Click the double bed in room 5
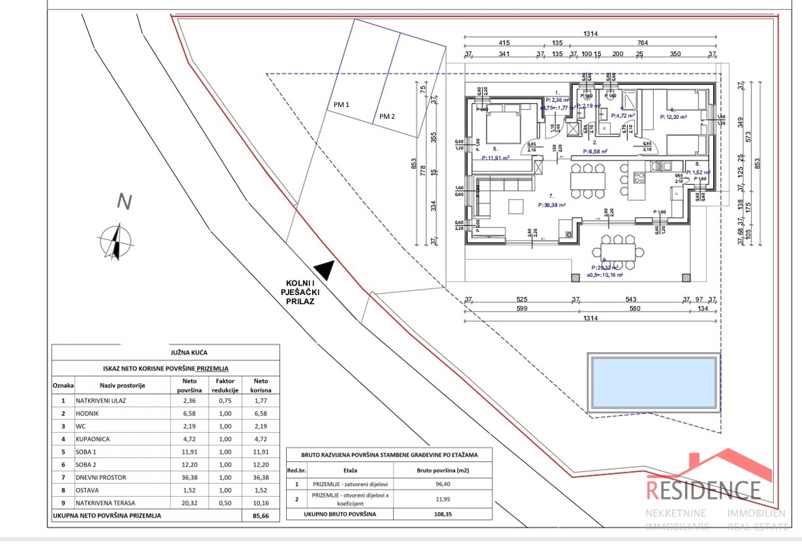 tap(502, 127)
